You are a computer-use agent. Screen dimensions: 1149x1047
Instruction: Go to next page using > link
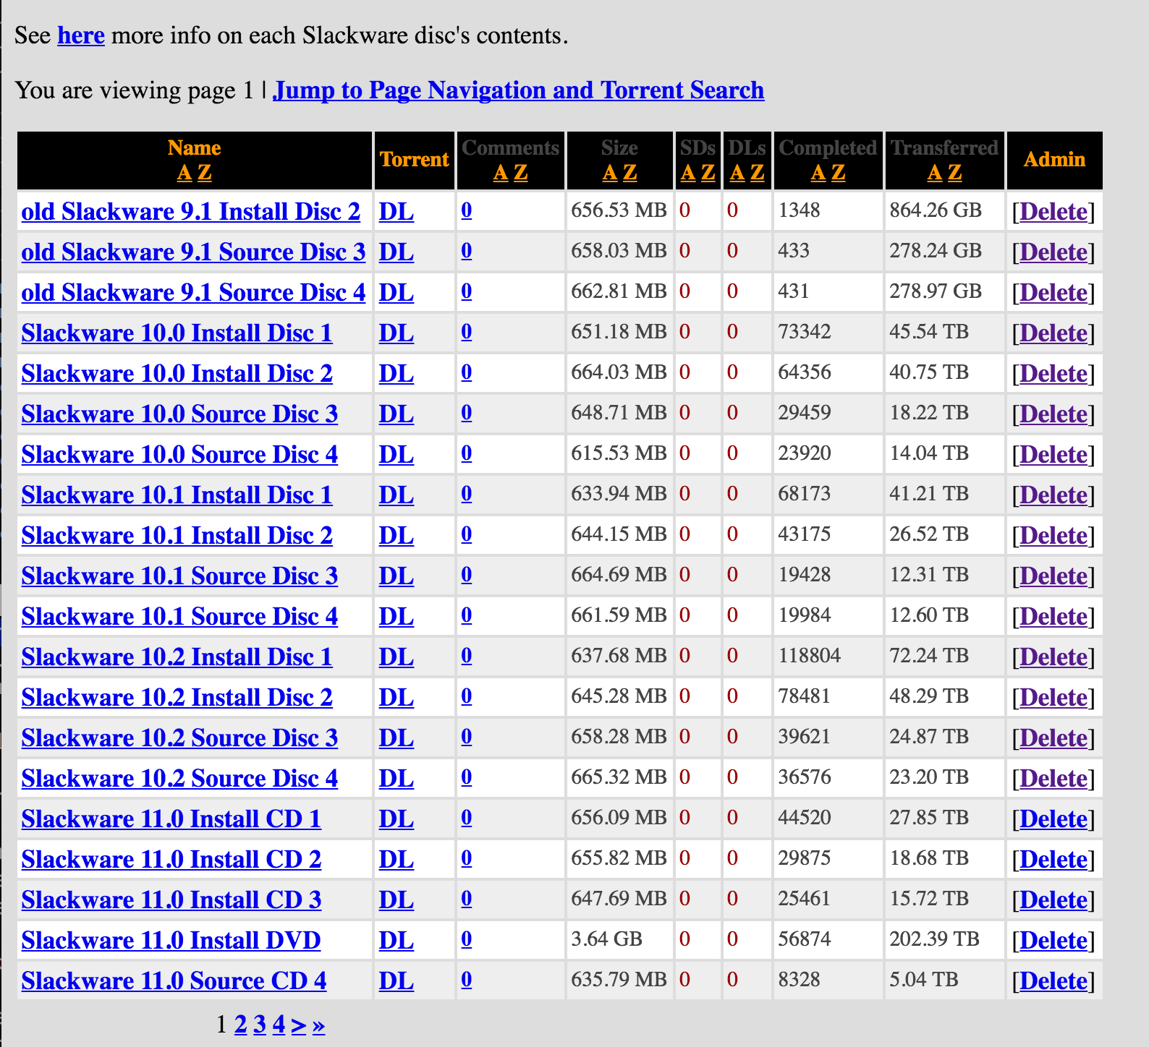pyautogui.click(x=299, y=1024)
